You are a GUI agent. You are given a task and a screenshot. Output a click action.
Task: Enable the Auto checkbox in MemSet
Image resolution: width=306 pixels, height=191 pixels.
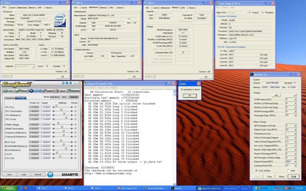(x=289, y=170)
